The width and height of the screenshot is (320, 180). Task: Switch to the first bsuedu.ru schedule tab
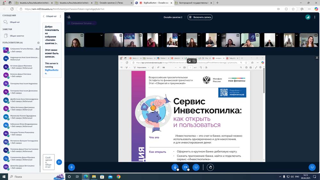pyautogui.click(x=34, y=3)
